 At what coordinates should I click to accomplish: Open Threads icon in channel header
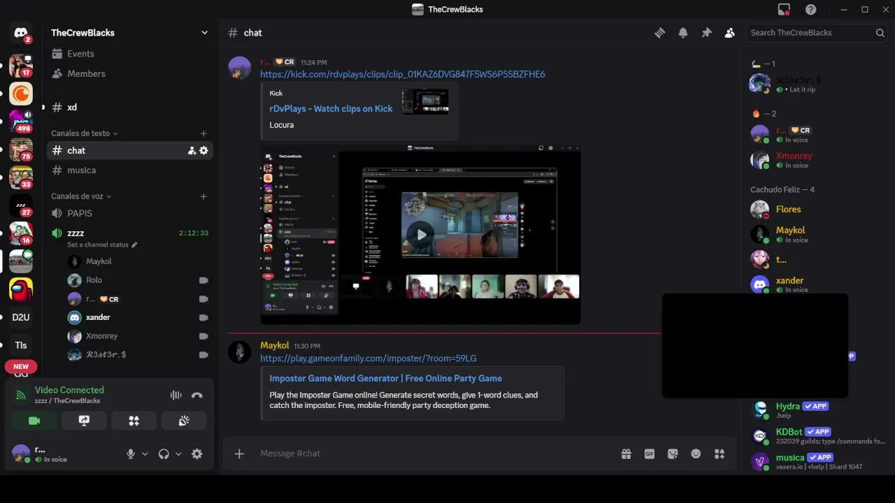(659, 33)
